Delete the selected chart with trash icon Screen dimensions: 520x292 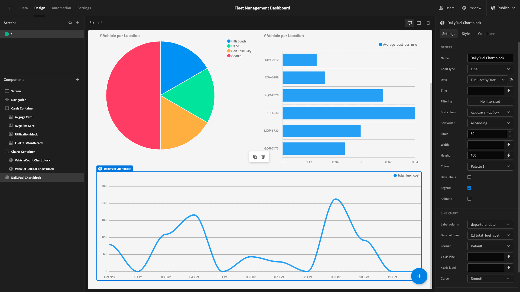pos(263,157)
